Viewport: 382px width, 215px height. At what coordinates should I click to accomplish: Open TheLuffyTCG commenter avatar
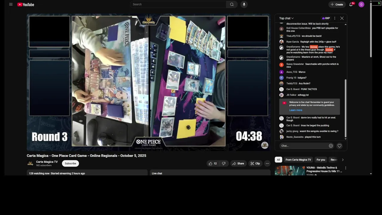(x=281, y=36)
